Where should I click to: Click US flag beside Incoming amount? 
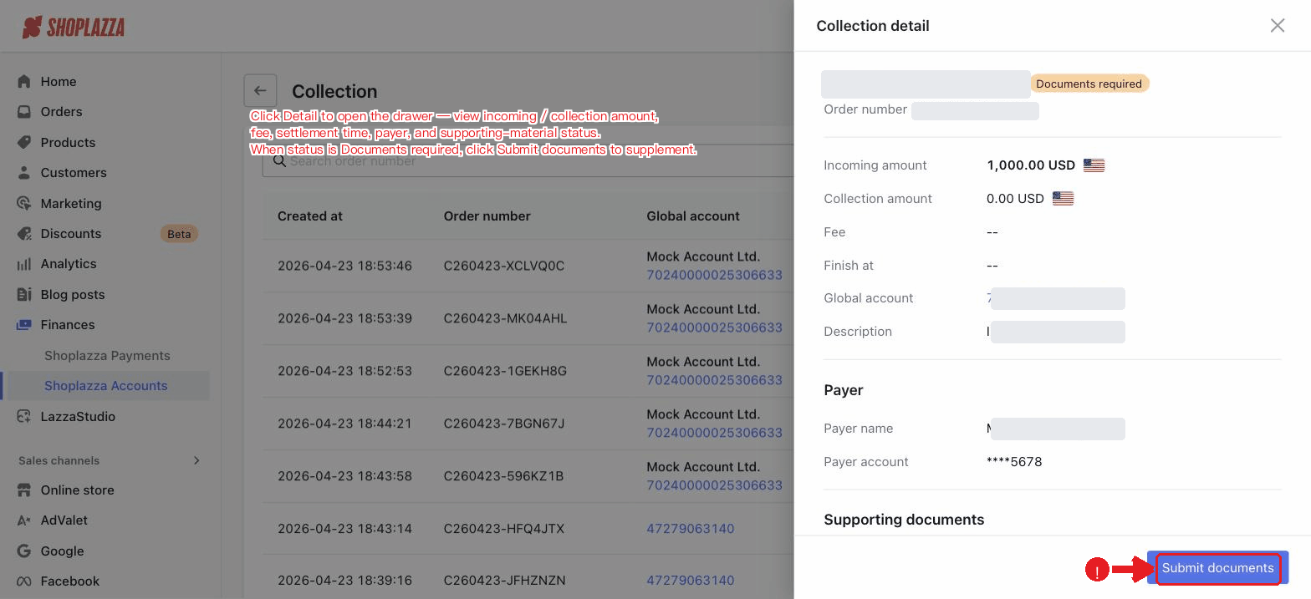(x=1094, y=165)
